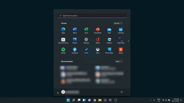The image size is (184, 103).
Task: Open Teams Chat on the taskbar
Action: 89,100
